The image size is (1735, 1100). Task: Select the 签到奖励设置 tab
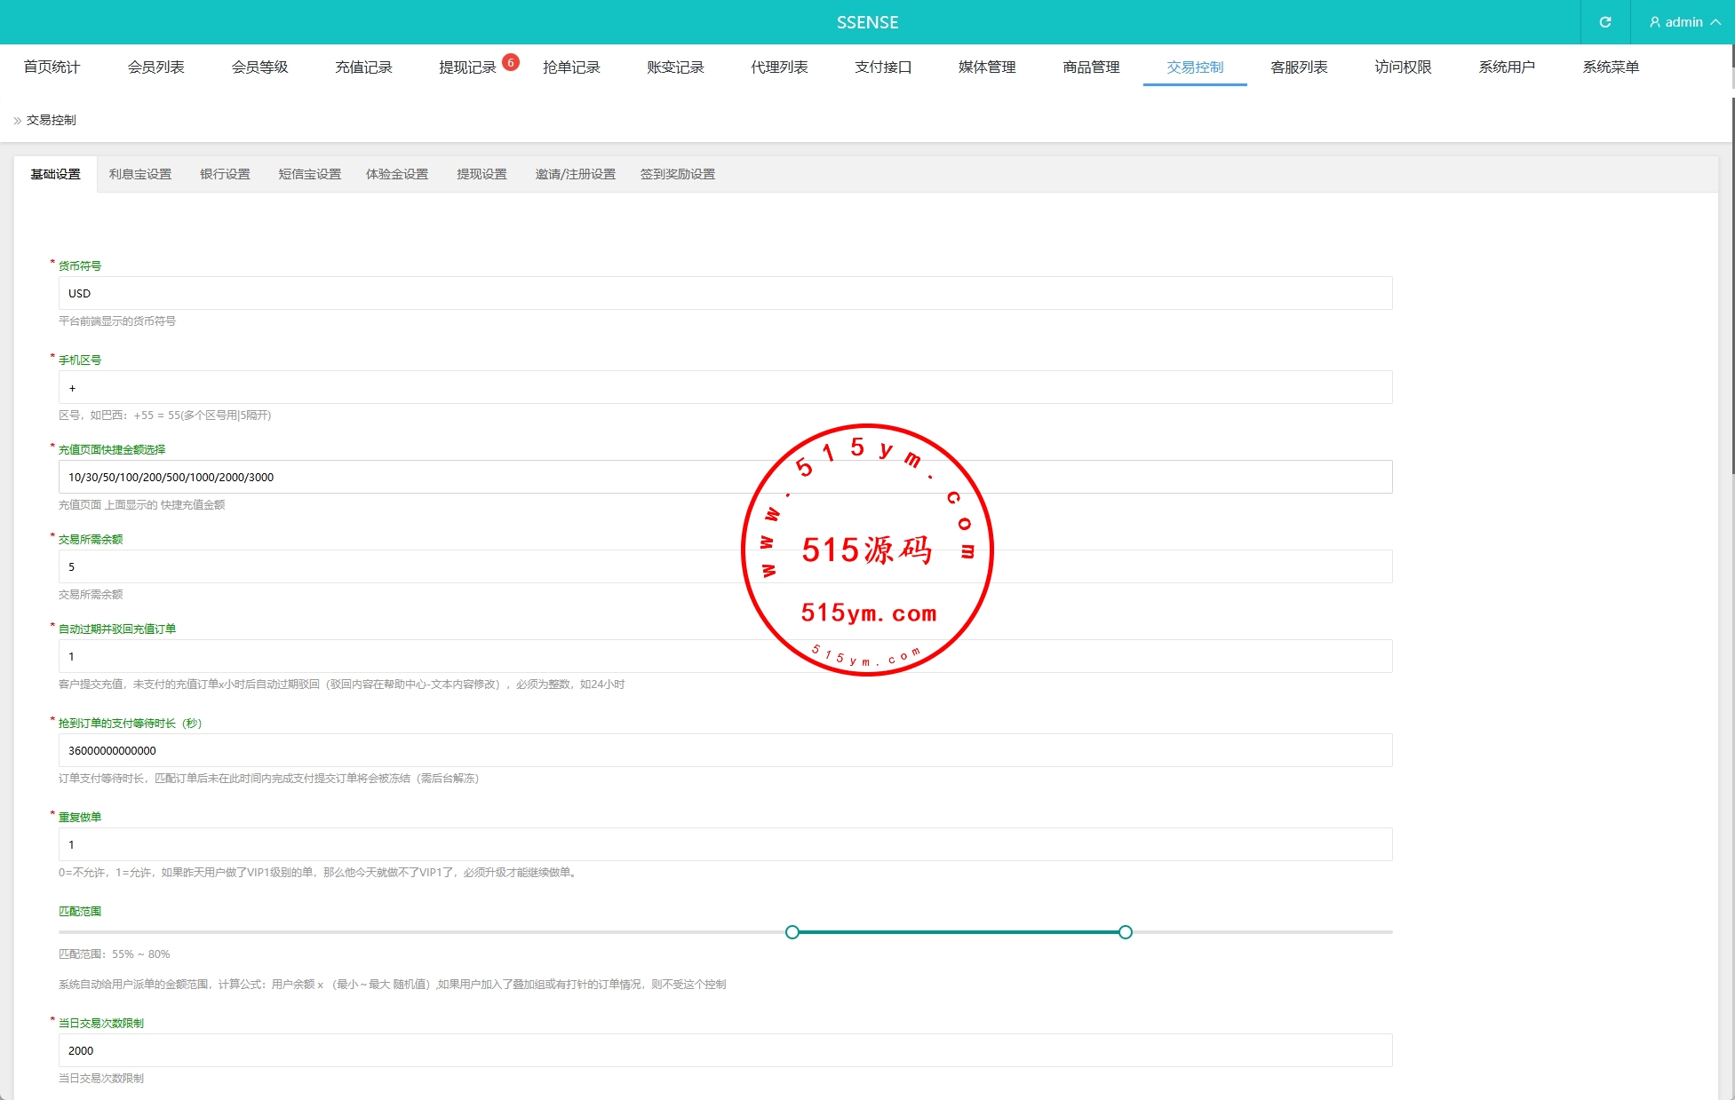[x=678, y=174]
